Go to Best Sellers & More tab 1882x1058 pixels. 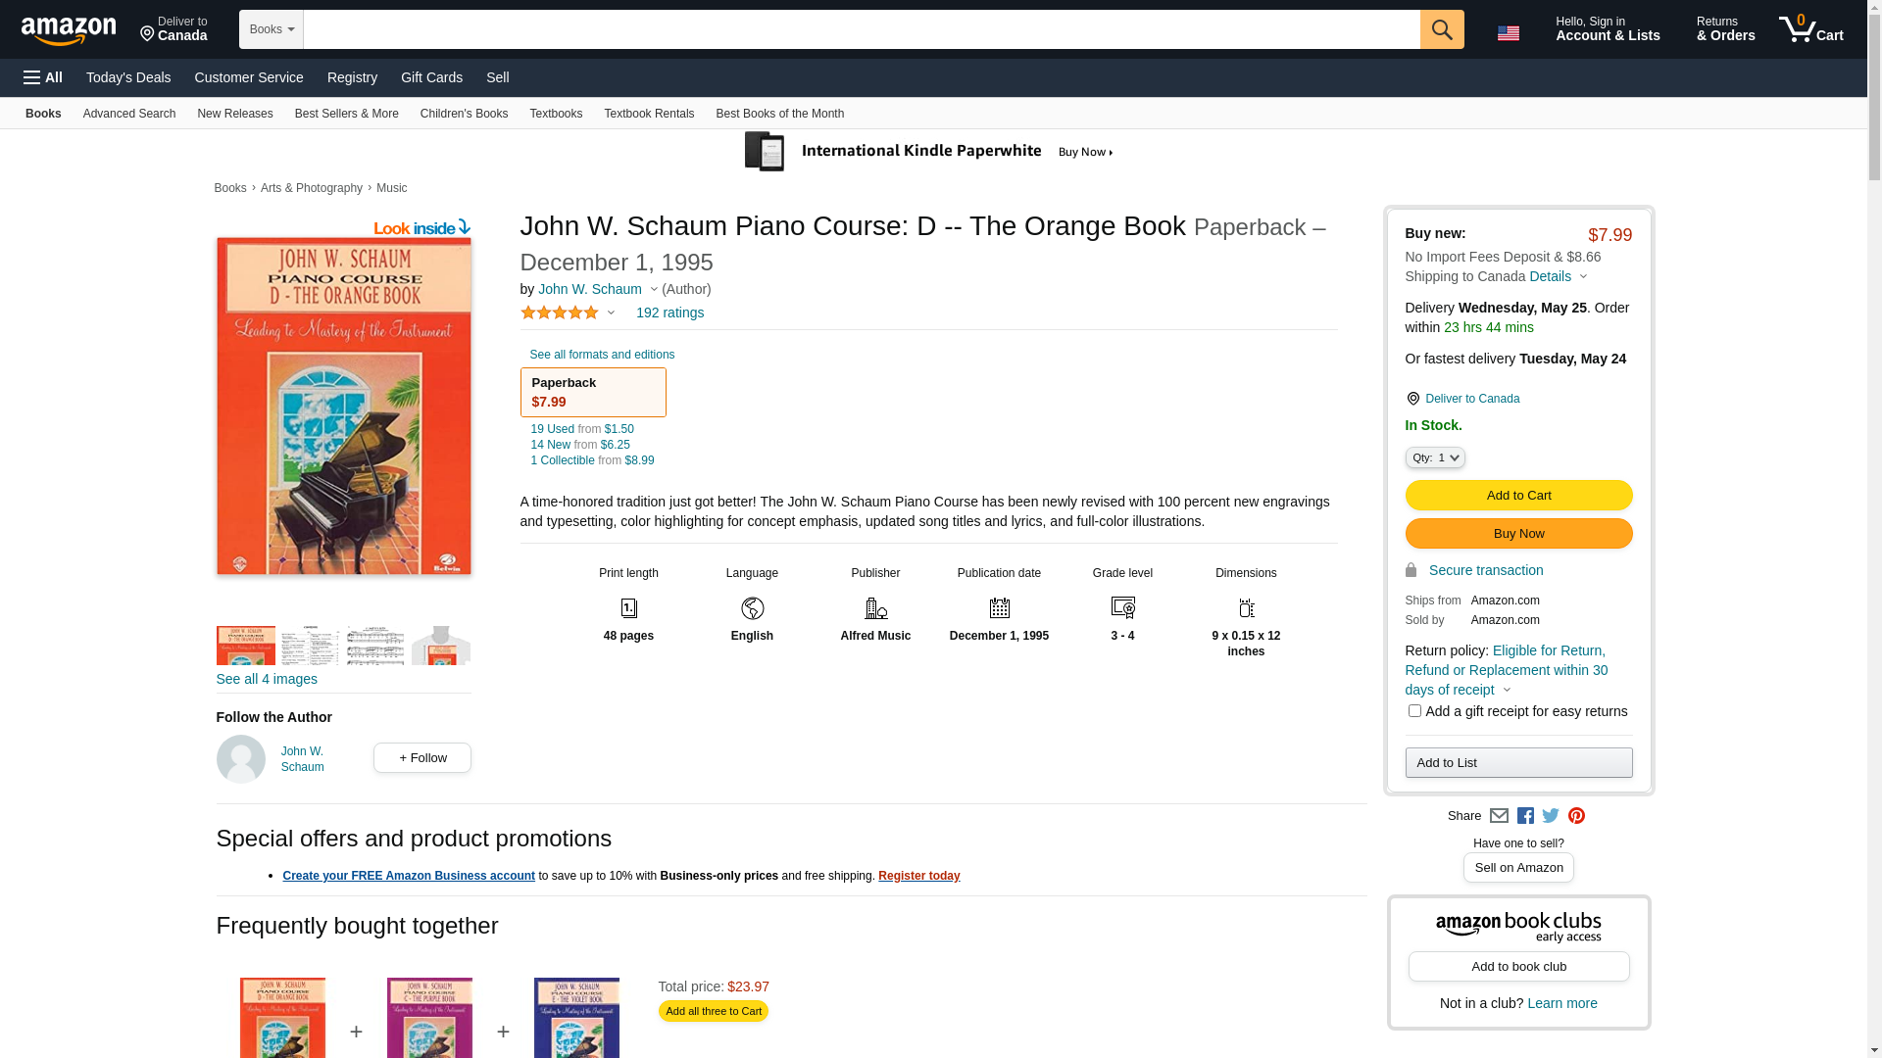pos(346,114)
